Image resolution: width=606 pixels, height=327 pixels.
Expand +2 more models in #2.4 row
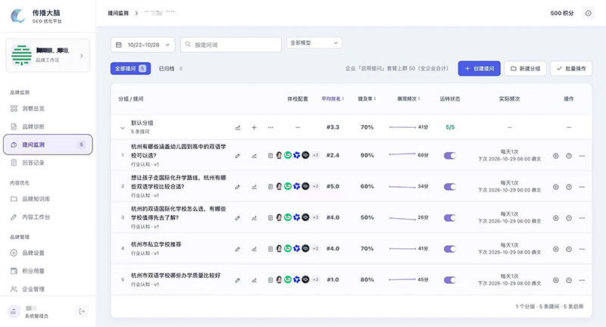tap(315, 155)
